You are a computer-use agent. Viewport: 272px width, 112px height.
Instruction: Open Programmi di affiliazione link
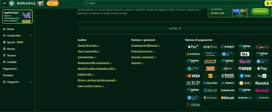point(146,45)
